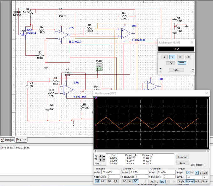Select the U2A NE5532AI op-amp symbol
This screenshot has width=213, height=186.
(x=68, y=90)
